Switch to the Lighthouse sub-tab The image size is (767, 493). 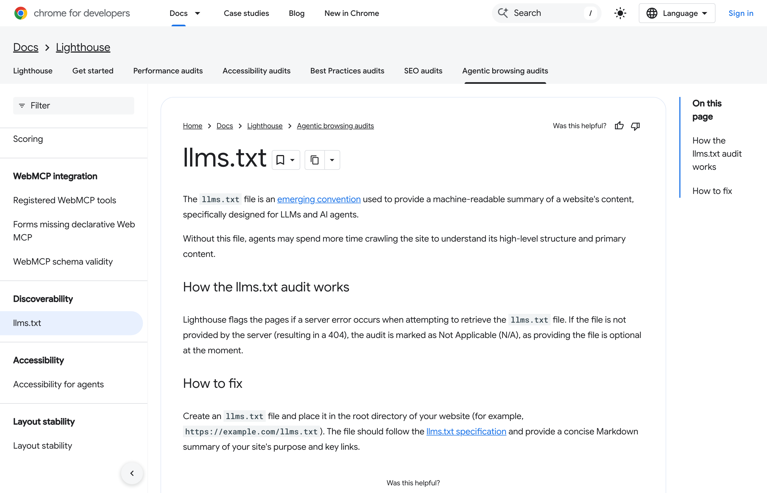[x=33, y=71]
